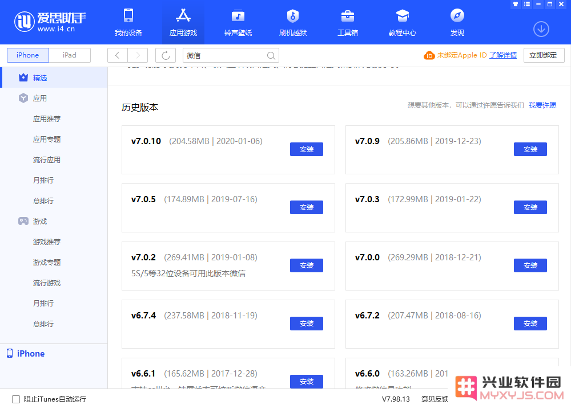This screenshot has height=409, width=571.
Task: Switch to the iPad tab
Action: (x=70, y=55)
